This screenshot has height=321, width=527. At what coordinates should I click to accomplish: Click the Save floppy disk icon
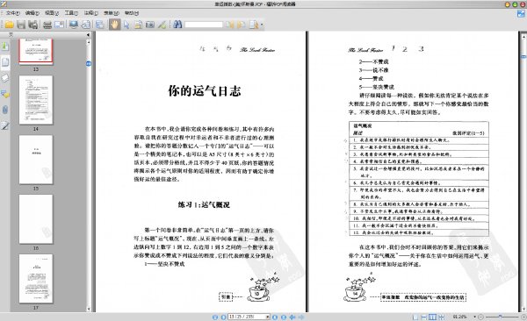[21, 25]
